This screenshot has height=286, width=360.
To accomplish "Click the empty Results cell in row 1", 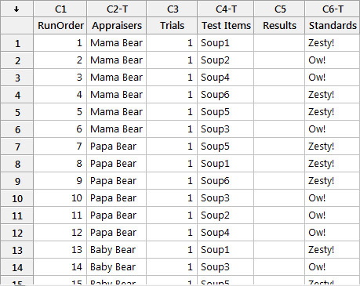I will click(279, 43).
